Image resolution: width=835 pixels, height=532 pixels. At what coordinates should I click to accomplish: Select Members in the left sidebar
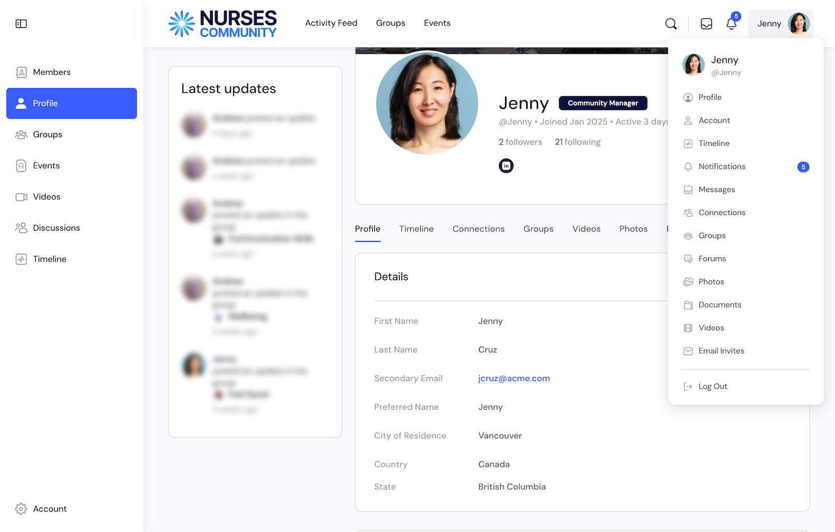click(x=52, y=72)
